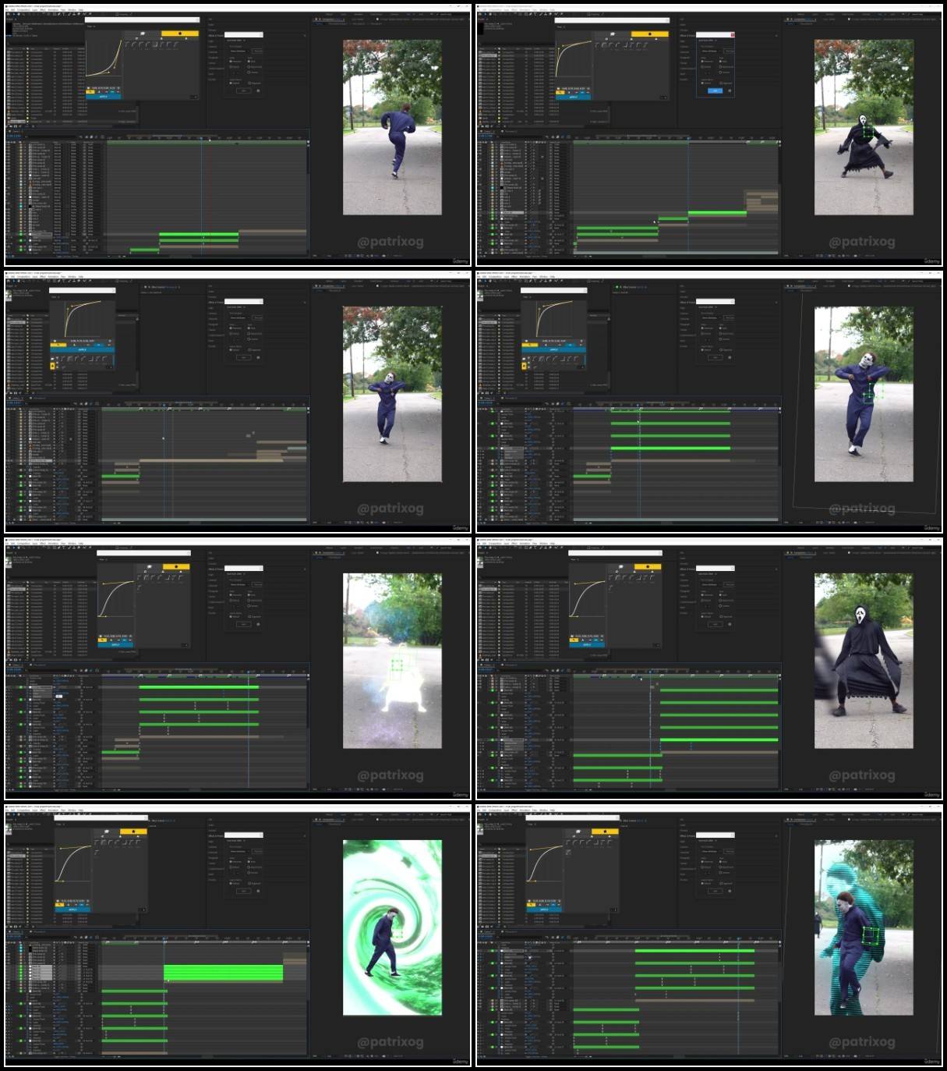Click the Ghostface preview in third-row right screenshot

(x=864, y=661)
